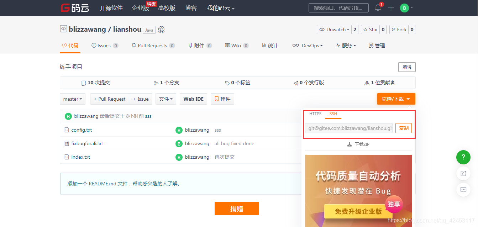Select the HTTPS clone tab

pyautogui.click(x=315, y=114)
